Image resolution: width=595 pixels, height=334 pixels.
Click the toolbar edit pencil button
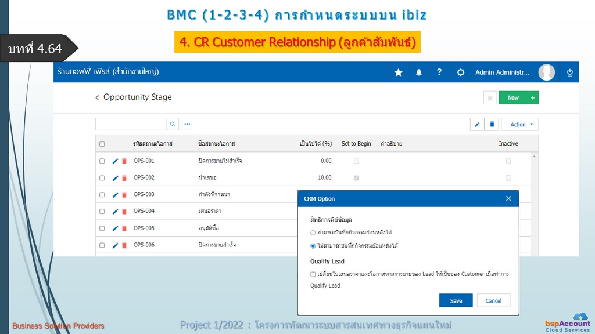(x=477, y=124)
